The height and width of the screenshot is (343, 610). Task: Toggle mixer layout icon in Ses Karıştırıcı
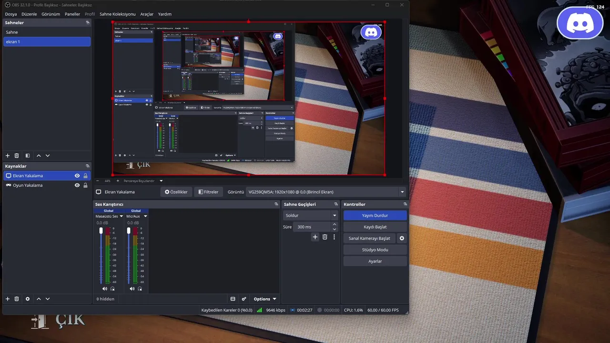(x=233, y=299)
